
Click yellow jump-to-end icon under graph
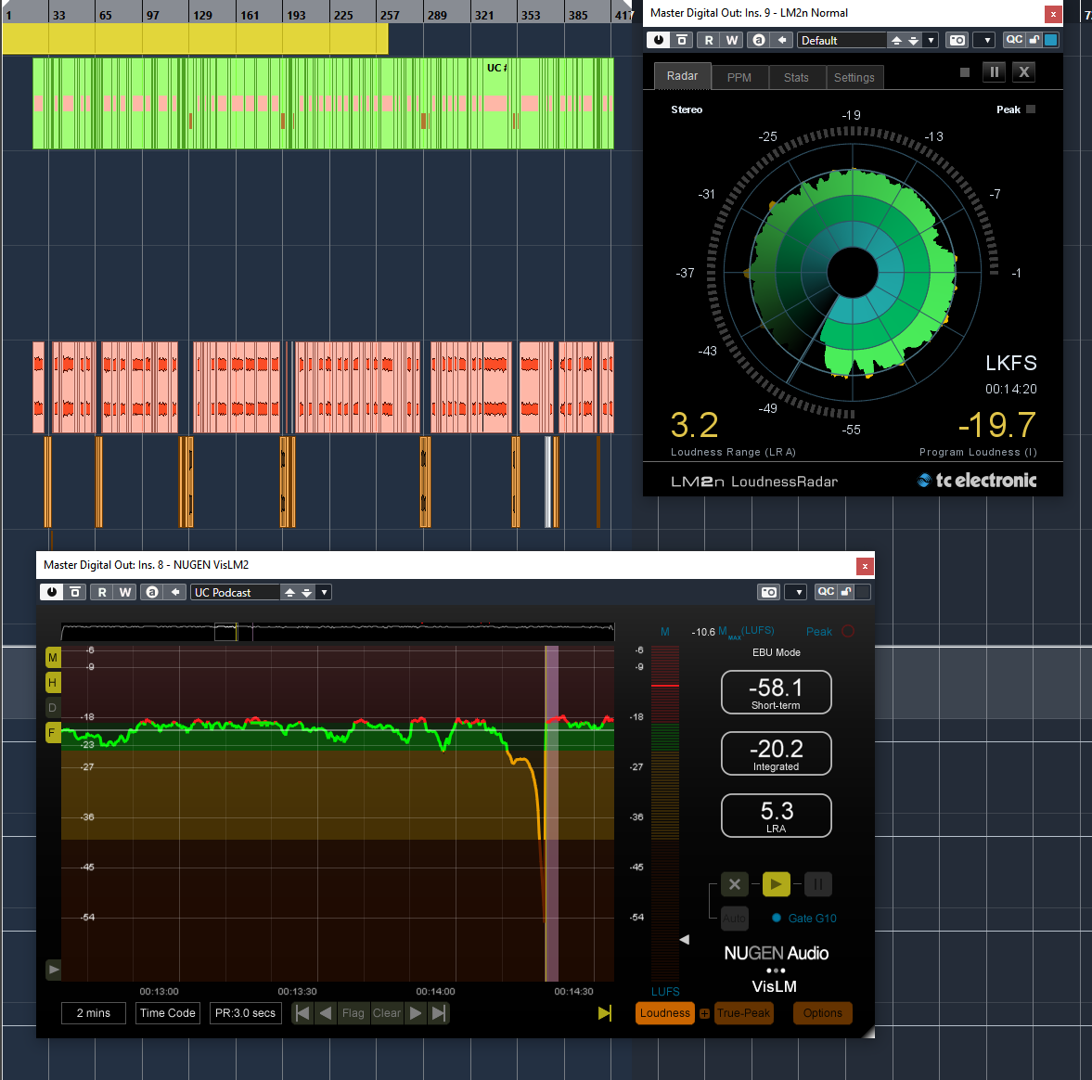(605, 1013)
